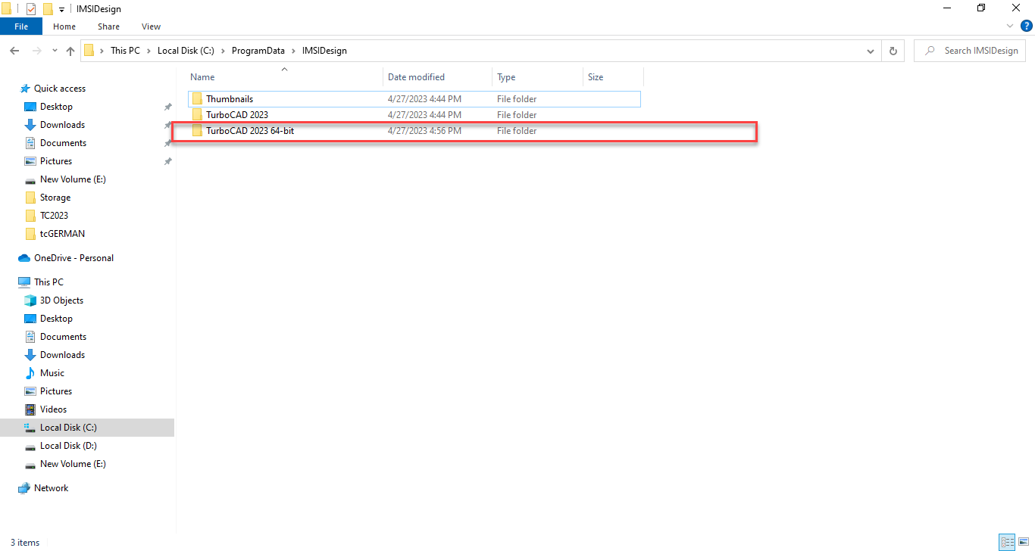Click ProgramData breadcrumb in address bar
Viewport: 1035px width, 551px height.
[x=258, y=51]
